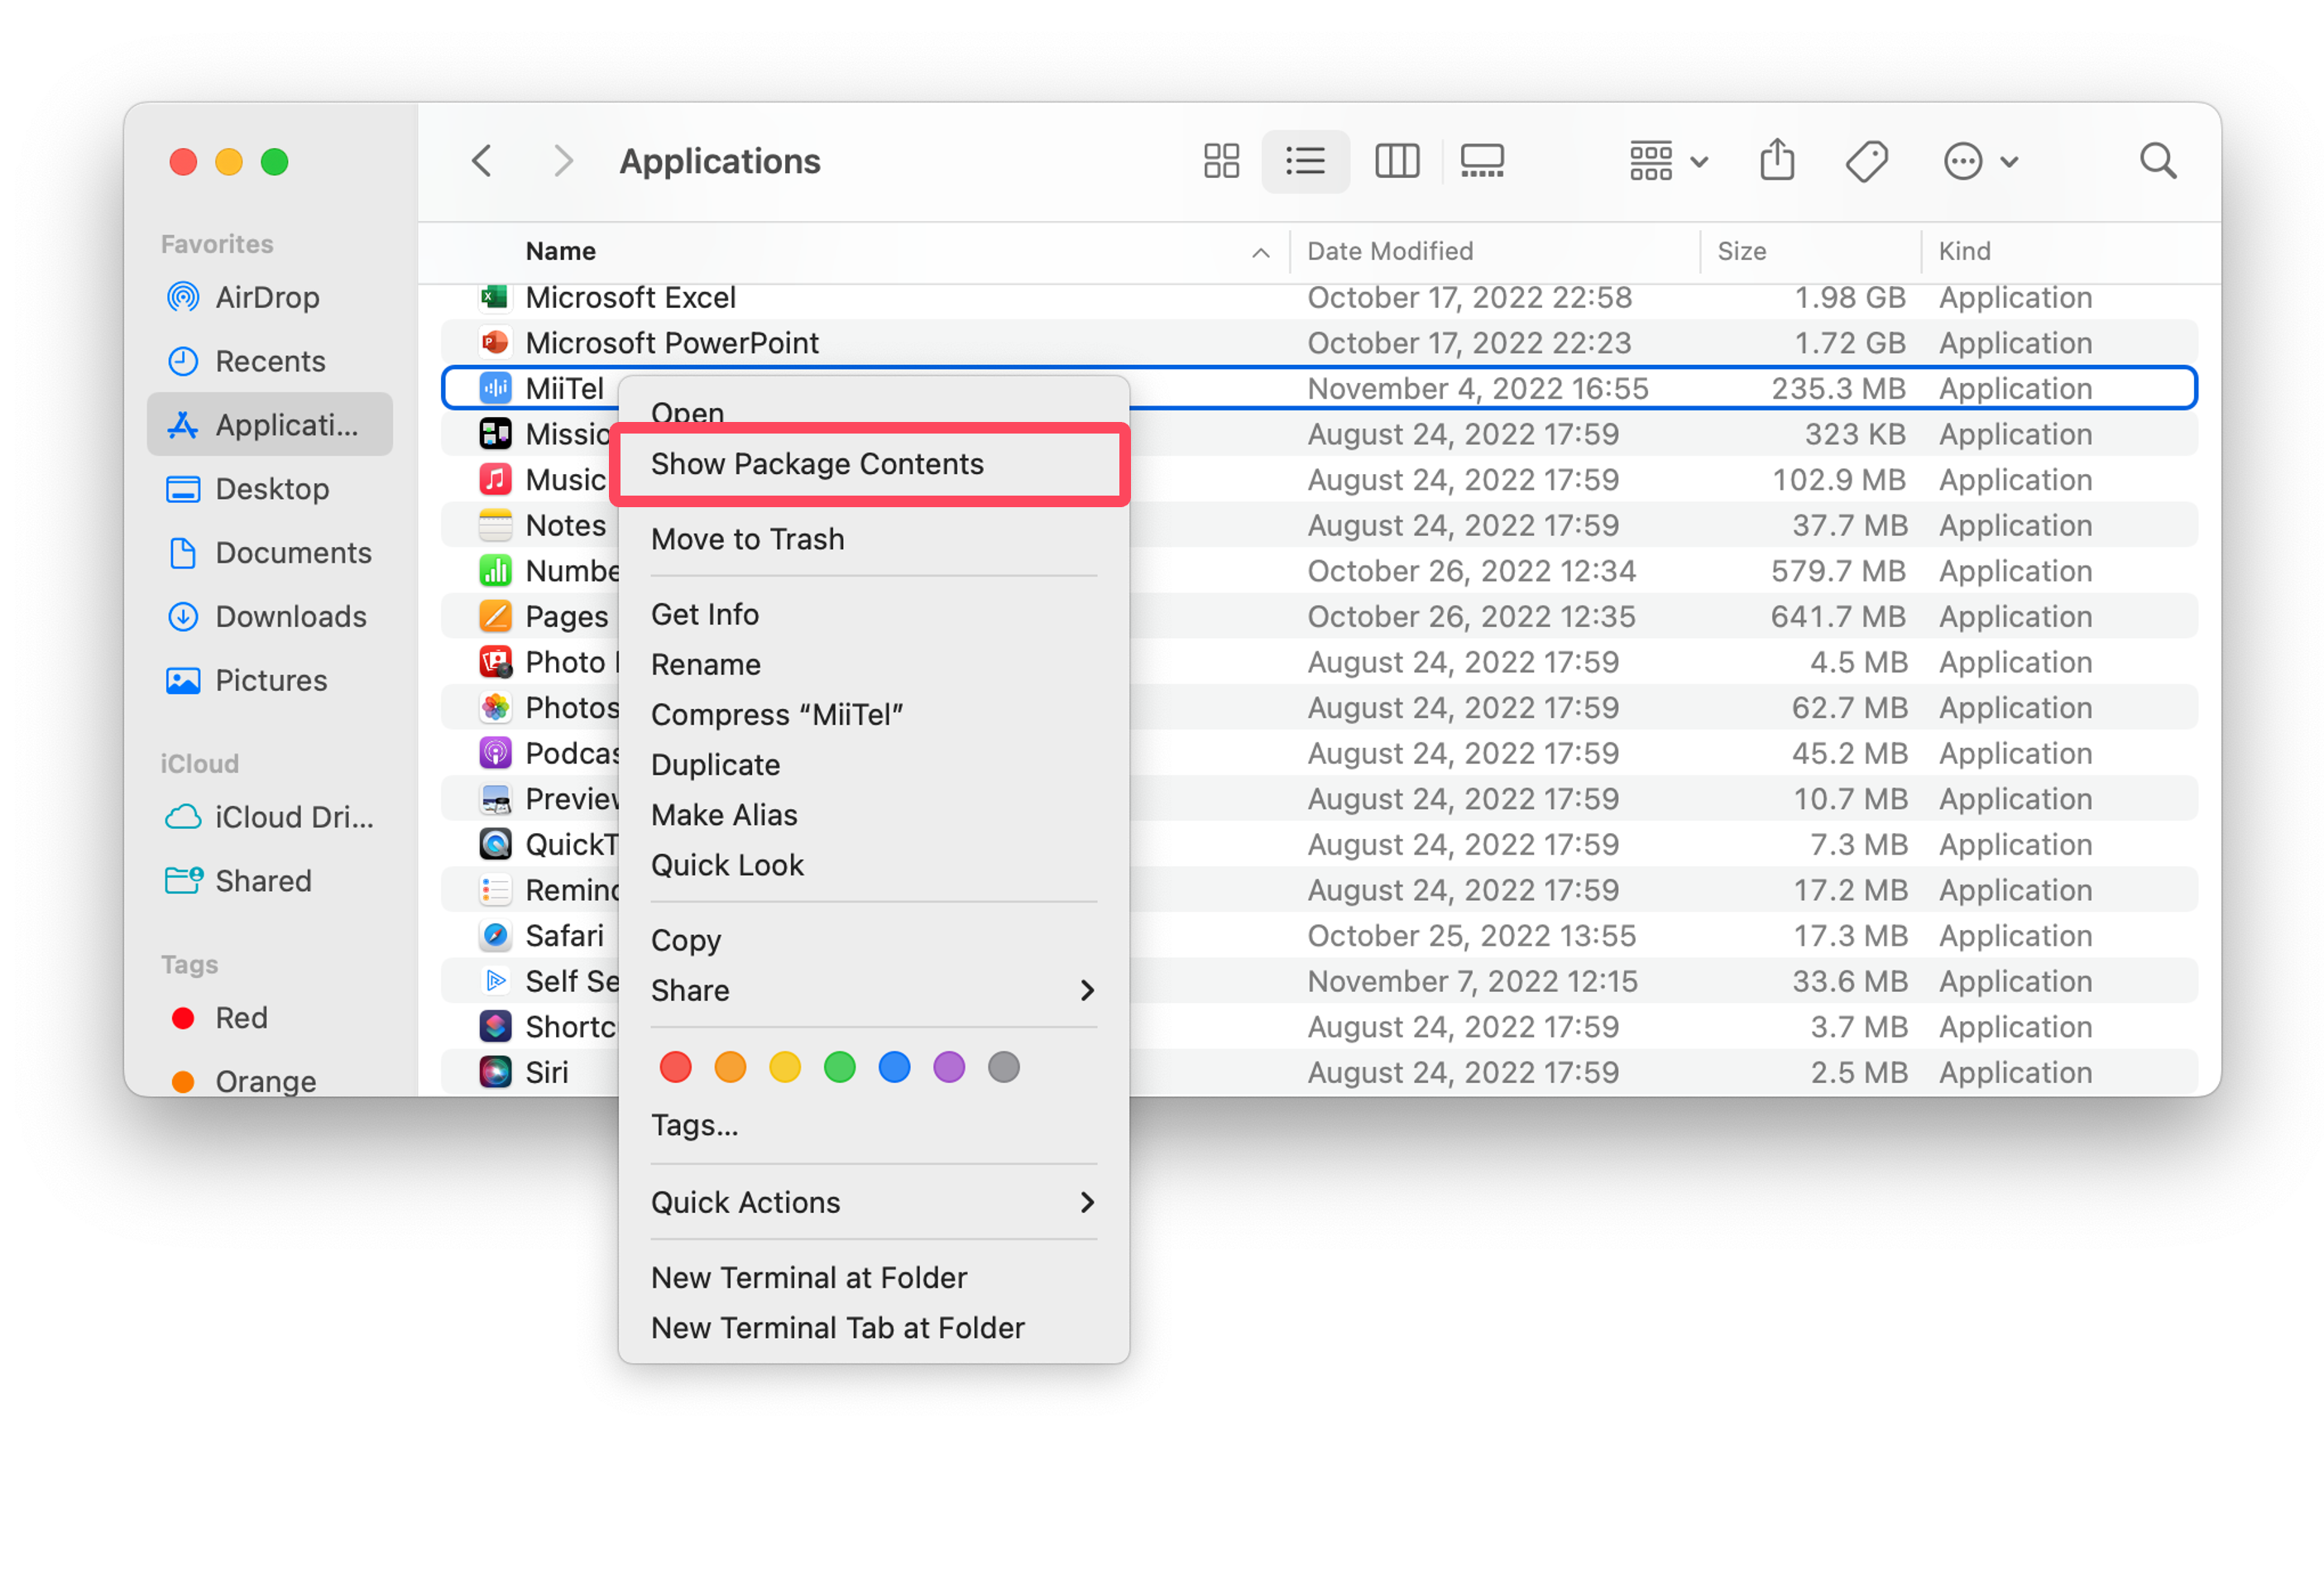Apply the purple tag color dot
This screenshot has width=2324, height=1577.
click(949, 1067)
